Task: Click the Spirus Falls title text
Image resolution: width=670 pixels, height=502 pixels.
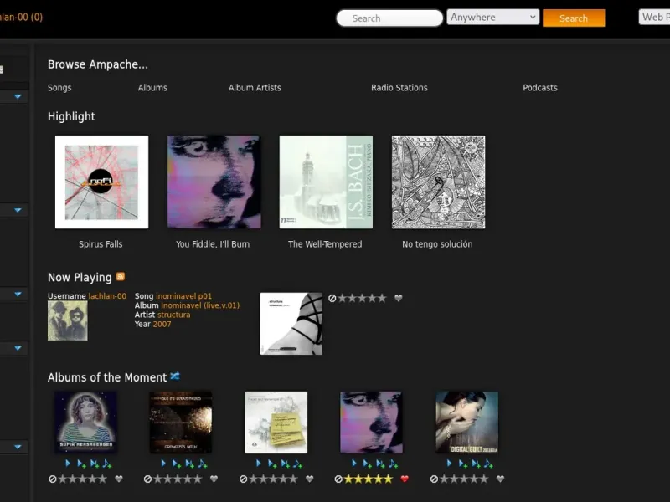Action: point(100,244)
